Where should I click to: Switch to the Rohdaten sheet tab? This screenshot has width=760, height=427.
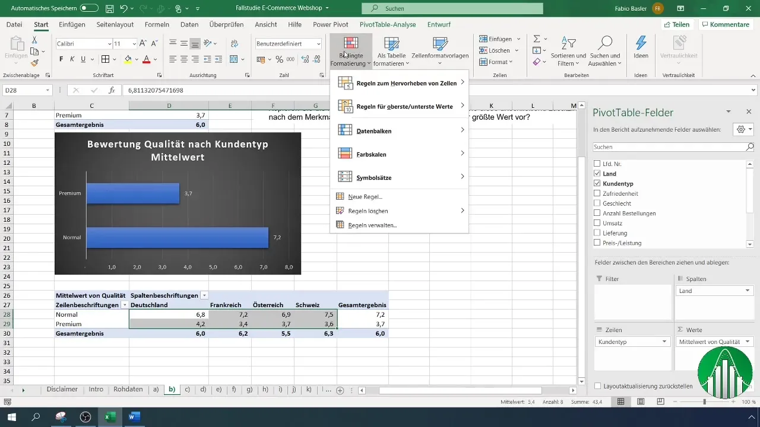(128, 390)
